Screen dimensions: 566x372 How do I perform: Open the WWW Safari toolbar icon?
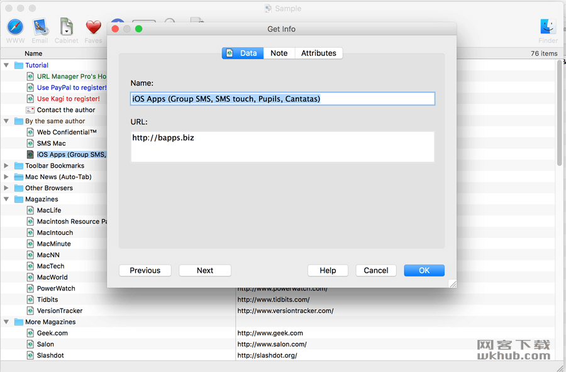coord(15,27)
